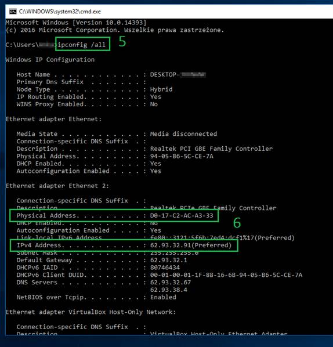Click the green number 6 annotation
333x347 pixels.
(x=237, y=223)
